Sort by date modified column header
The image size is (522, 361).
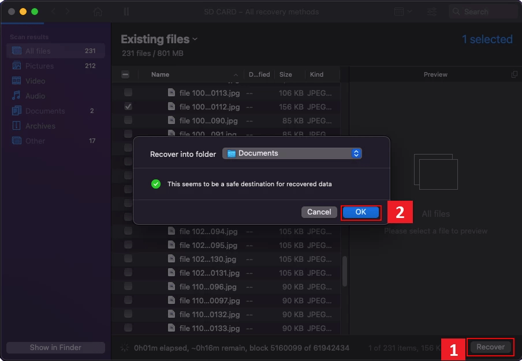259,74
